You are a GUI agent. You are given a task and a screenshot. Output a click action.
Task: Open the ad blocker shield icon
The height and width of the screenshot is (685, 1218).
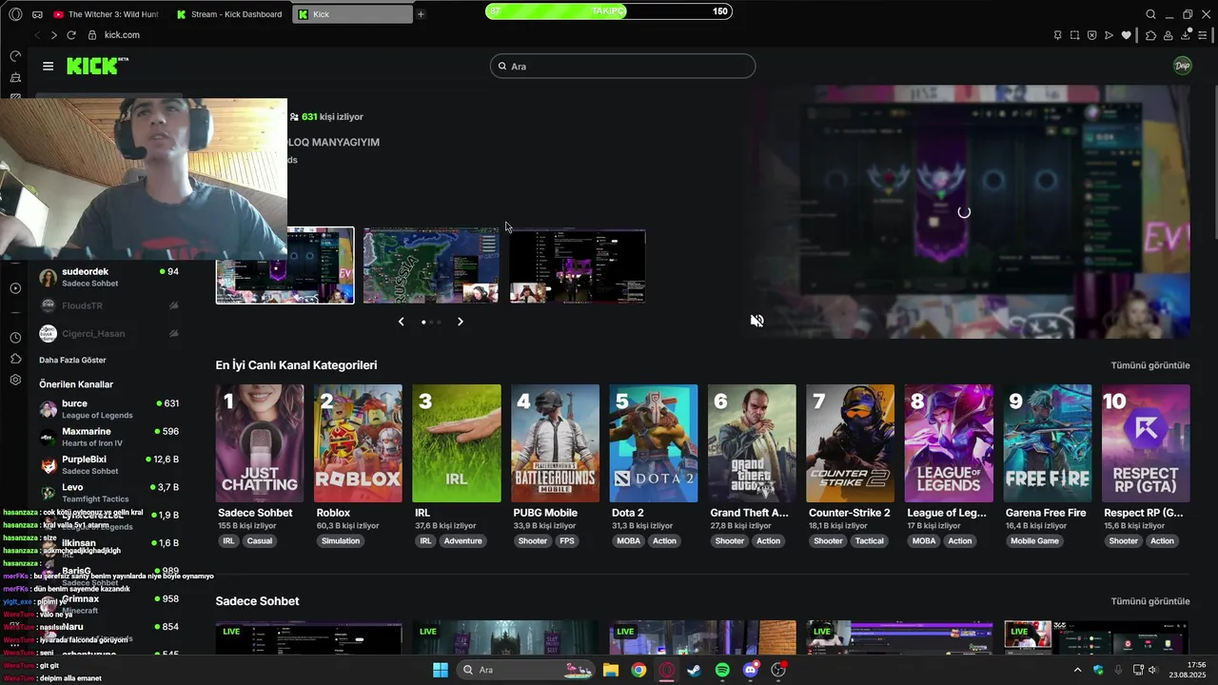(x=1091, y=35)
